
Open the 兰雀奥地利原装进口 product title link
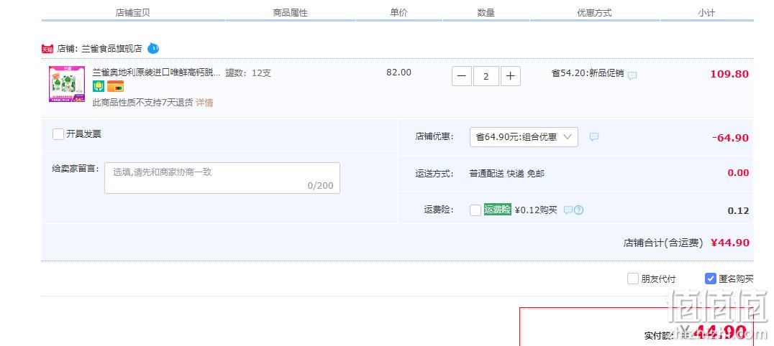[157, 73]
